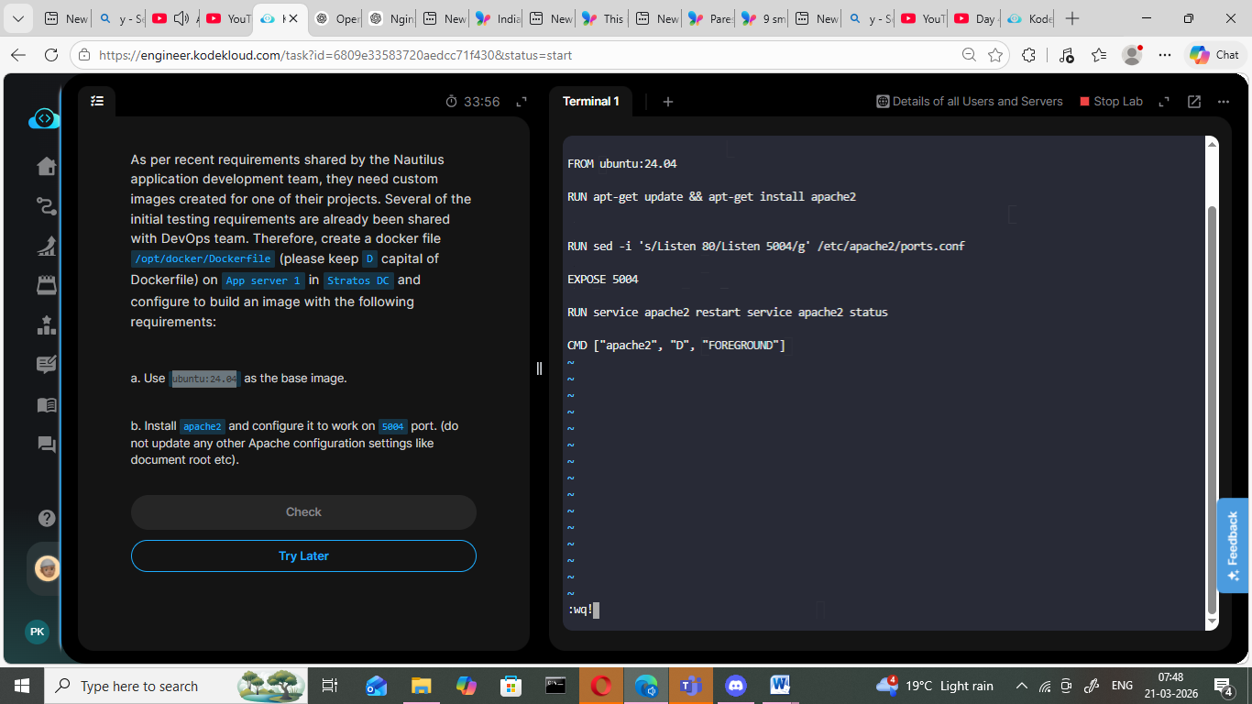
Task: Open a new browser tab
Action: (1072, 18)
